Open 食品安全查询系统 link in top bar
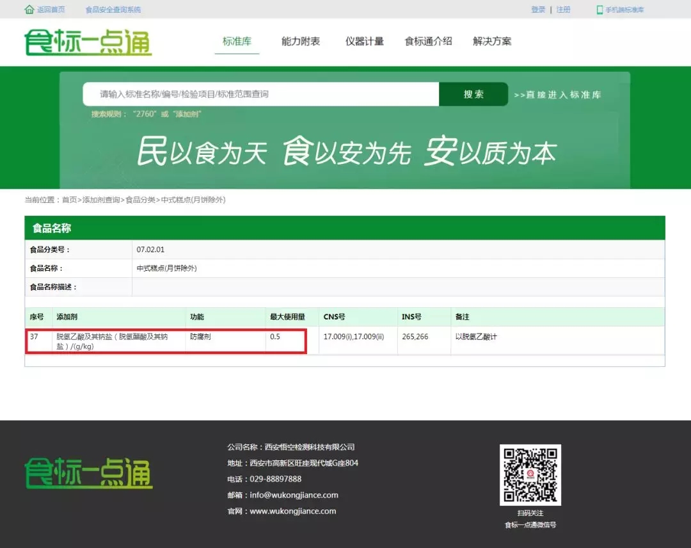Viewport: 691px width, 548px height. (x=113, y=10)
